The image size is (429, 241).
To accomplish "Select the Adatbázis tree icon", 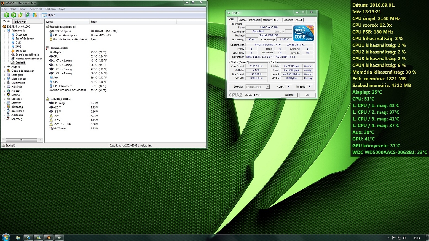I will coord(9,115).
